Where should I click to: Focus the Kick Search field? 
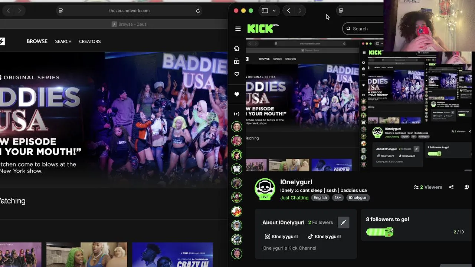tap(364, 29)
